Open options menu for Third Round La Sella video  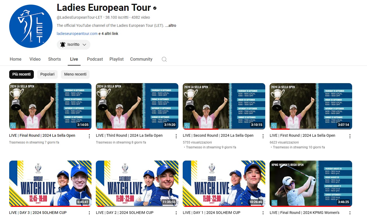[x=176, y=136]
